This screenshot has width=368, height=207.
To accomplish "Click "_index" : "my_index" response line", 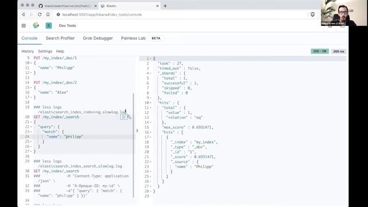I will pyautogui.click(x=194, y=142).
